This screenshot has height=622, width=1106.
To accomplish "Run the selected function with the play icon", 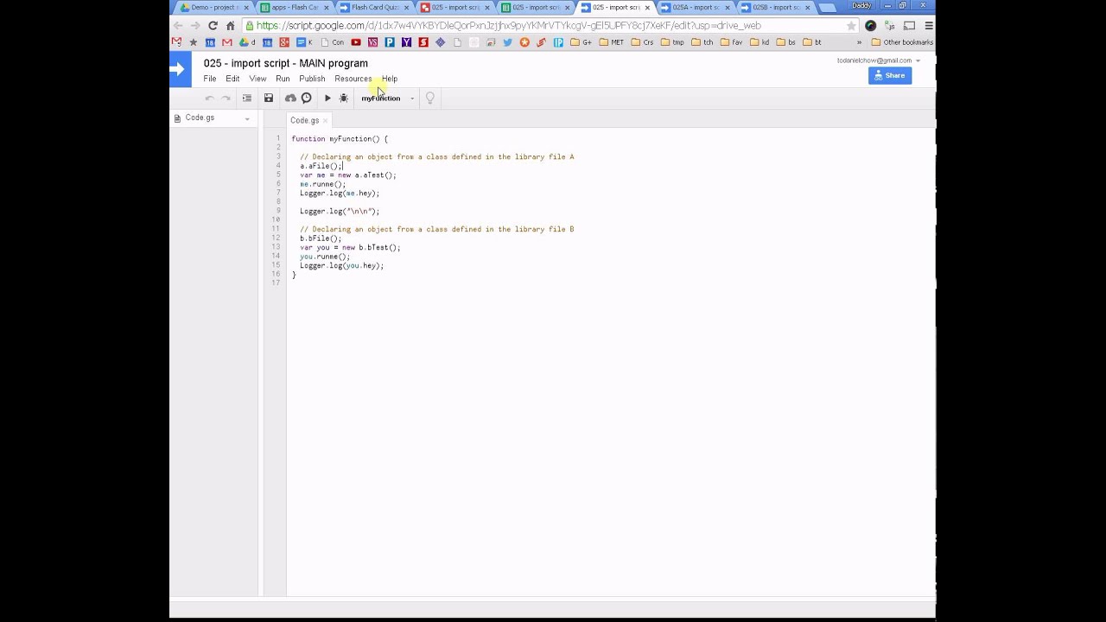I will tap(327, 98).
